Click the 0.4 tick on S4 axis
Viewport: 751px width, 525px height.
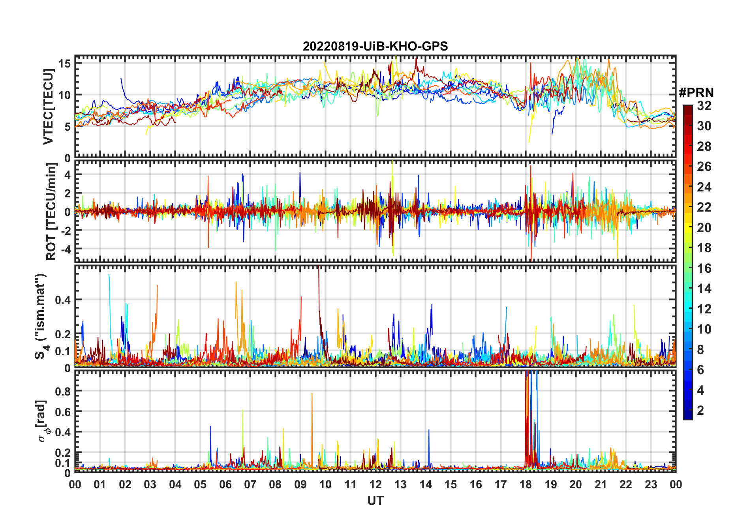[x=63, y=300]
